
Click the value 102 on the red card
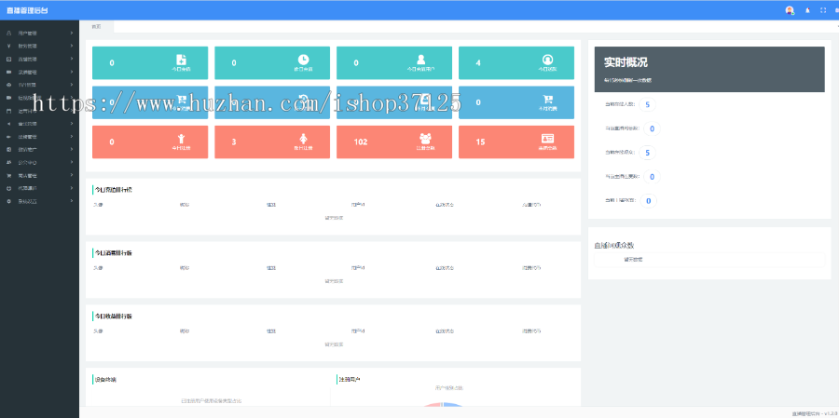click(361, 142)
